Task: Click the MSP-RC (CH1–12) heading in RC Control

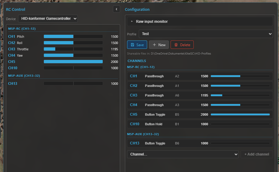Action: pos(22,28)
